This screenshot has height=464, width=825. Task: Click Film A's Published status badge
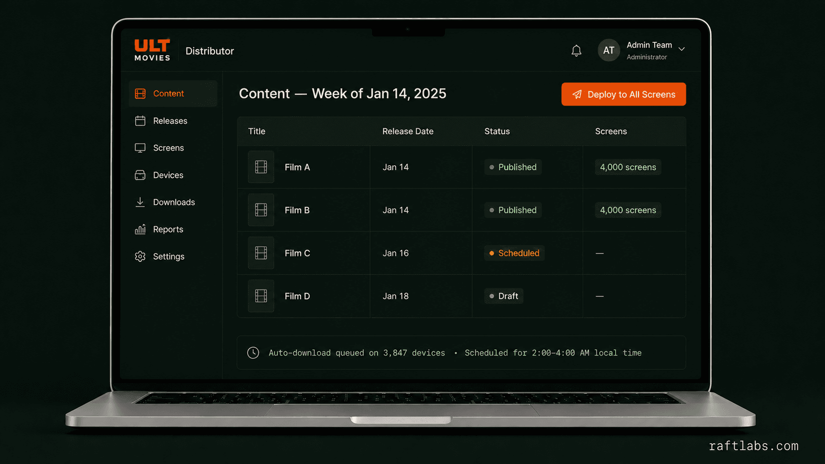[x=513, y=167]
